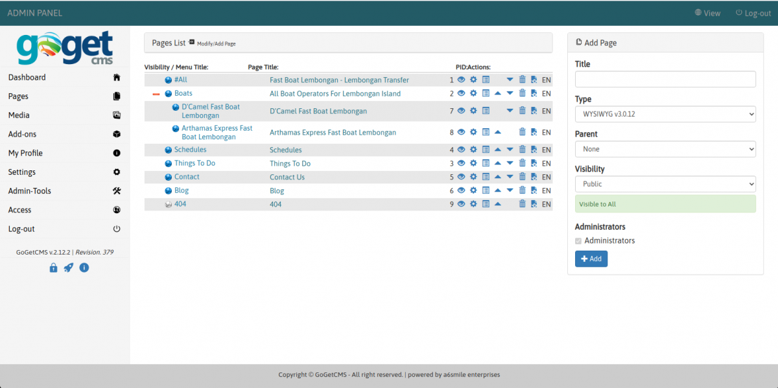Image resolution: width=778 pixels, height=388 pixels.
Task: Open the Type dropdown showing WYSIWYG v3.0.12
Action: tap(665, 114)
